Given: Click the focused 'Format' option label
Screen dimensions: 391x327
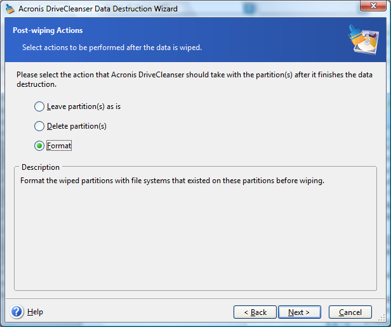Looking at the screenshot, I should [x=59, y=146].
